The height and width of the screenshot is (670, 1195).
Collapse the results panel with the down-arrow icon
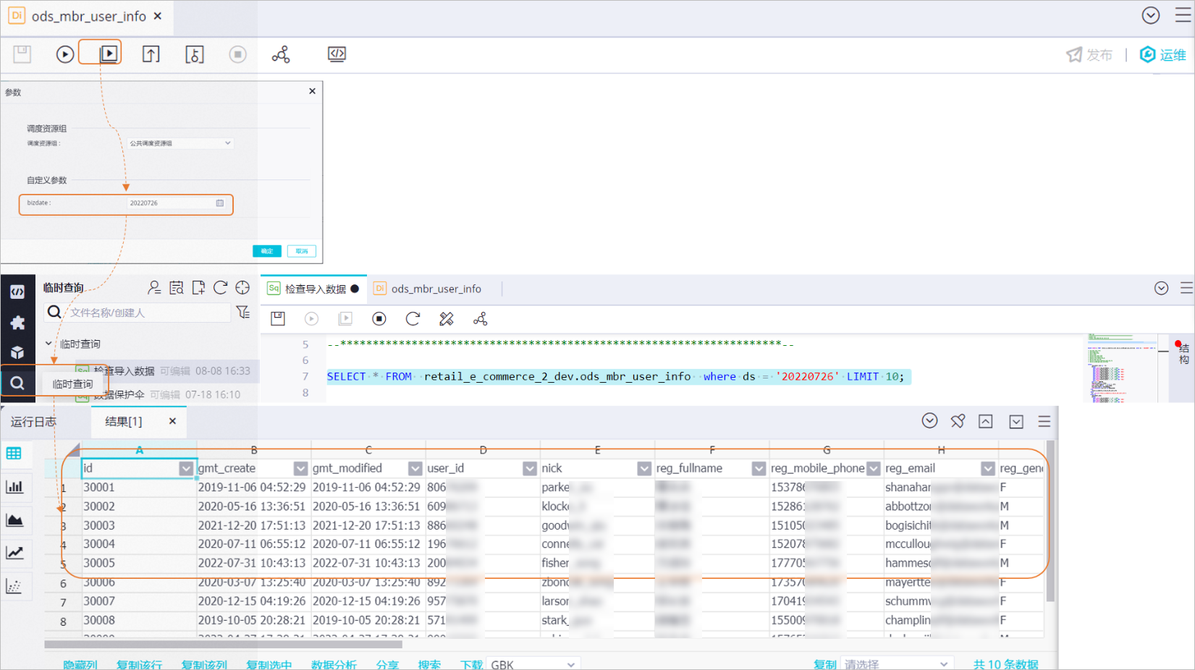pyautogui.click(x=1016, y=421)
